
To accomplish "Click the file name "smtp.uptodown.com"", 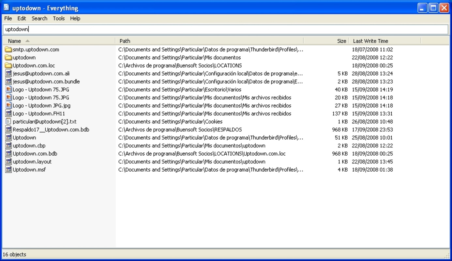I will click(36, 50).
